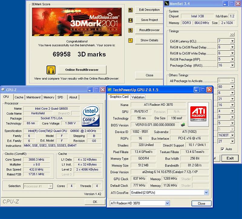Image resolution: width=242 pixels, height=219 pixels.
Task: Click the BIOS Version field in GPU-Z
Action: point(155,125)
